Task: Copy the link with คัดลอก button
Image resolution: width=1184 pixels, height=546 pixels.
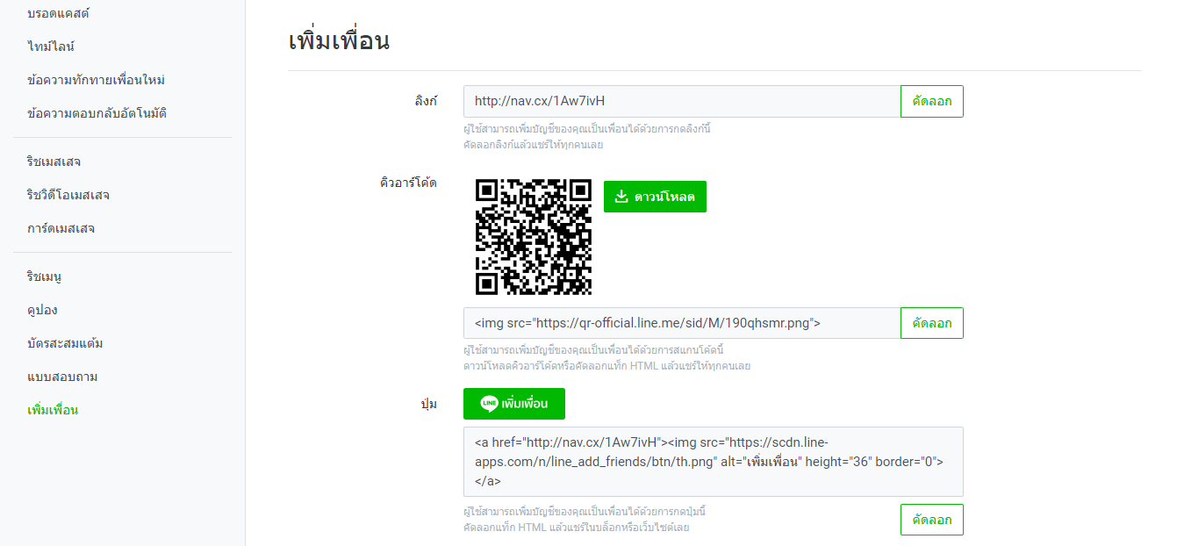Action: [932, 101]
